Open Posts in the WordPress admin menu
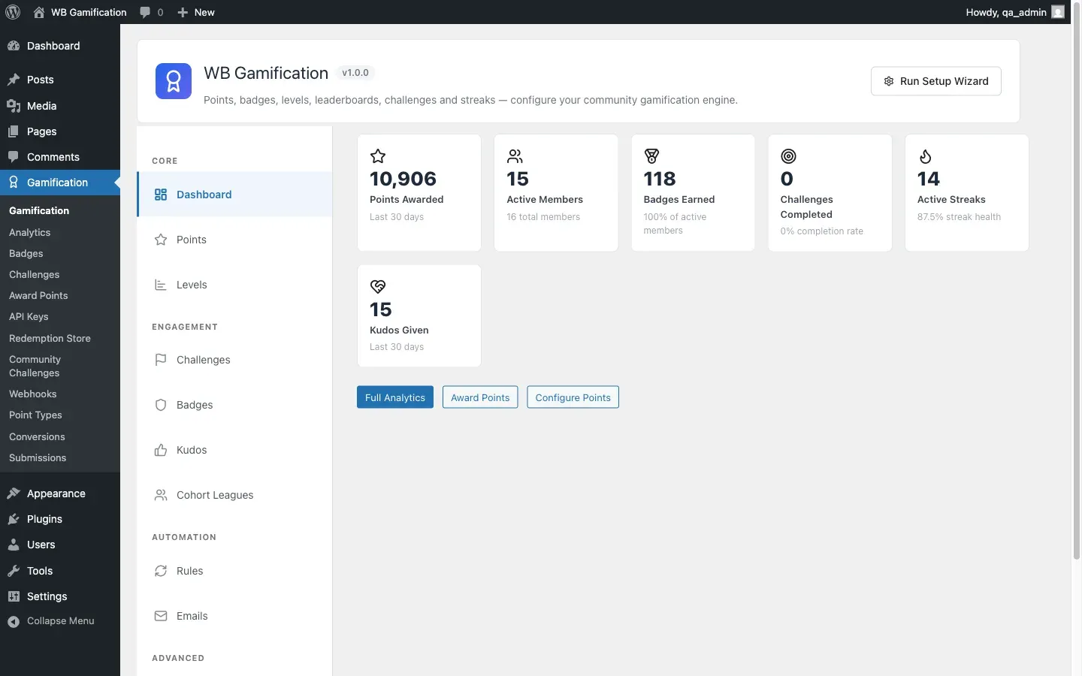 tap(60, 80)
